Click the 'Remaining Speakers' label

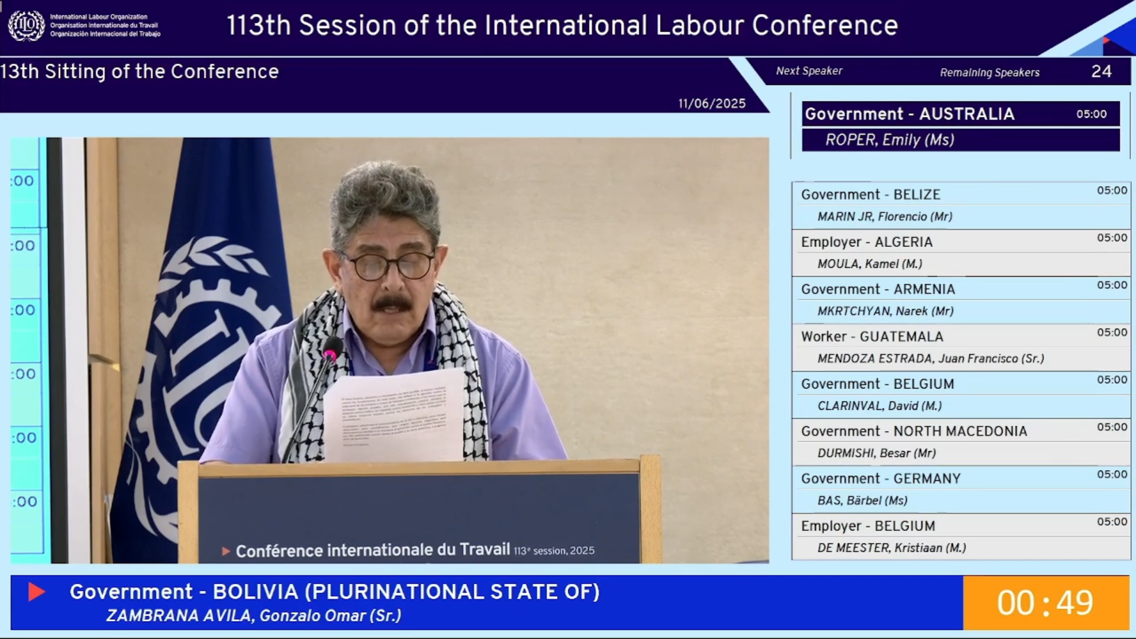click(990, 72)
